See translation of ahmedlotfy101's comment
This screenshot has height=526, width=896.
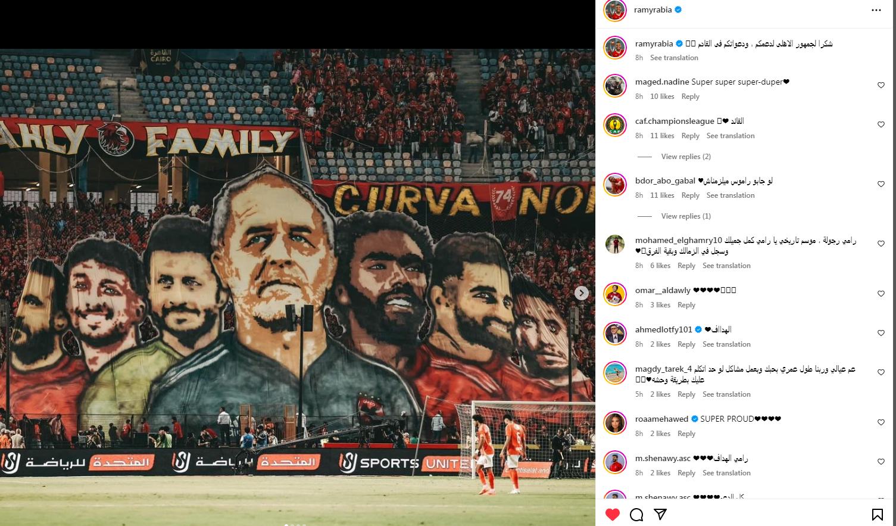pos(726,344)
